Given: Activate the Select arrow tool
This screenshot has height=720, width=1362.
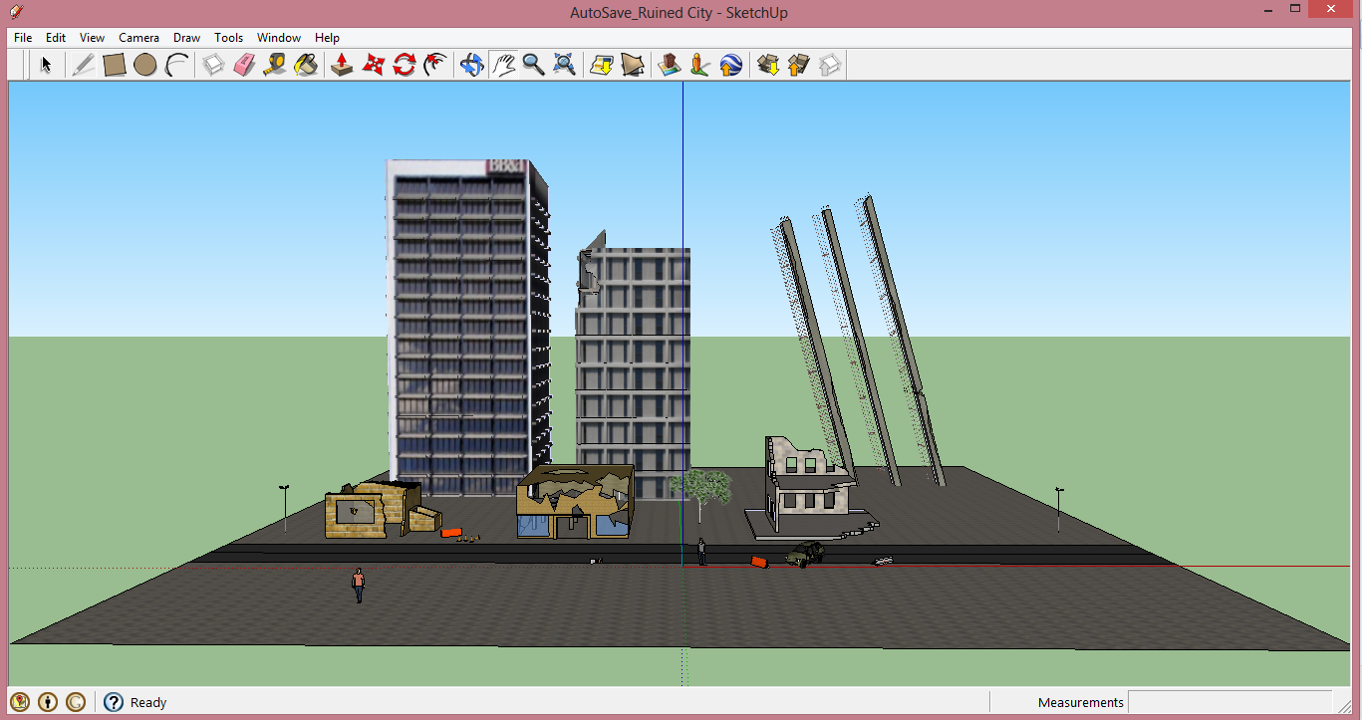Looking at the screenshot, I should coord(44,64).
